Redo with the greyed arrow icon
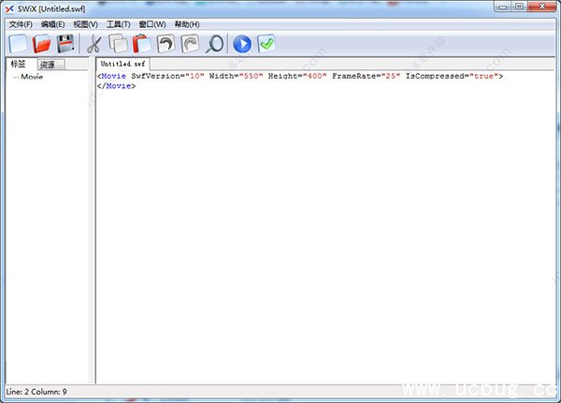This screenshot has width=561, height=403. point(190,43)
